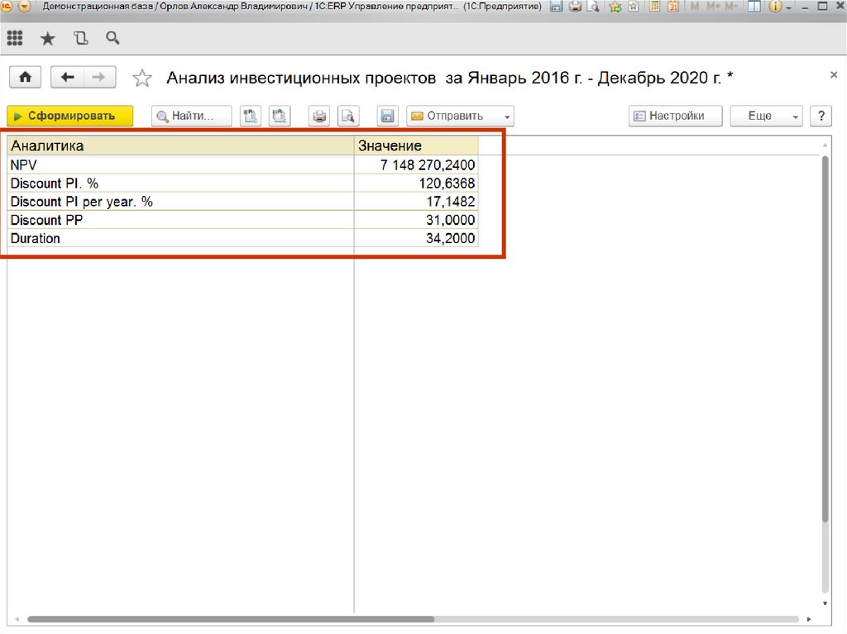Viewport: 847px width, 634px height.
Task: Click the Сформировать button
Action: [x=69, y=116]
